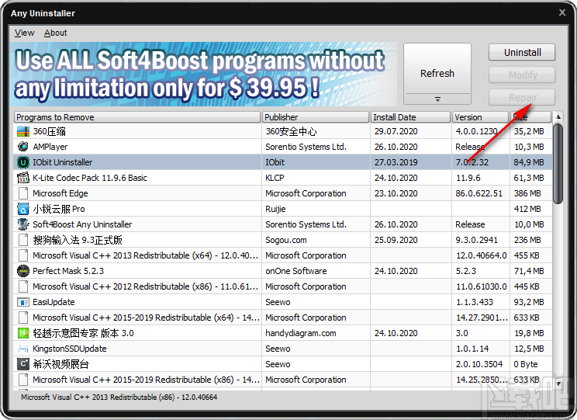Select the IObit Uninstaller entry

pyautogui.click(x=63, y=162)
